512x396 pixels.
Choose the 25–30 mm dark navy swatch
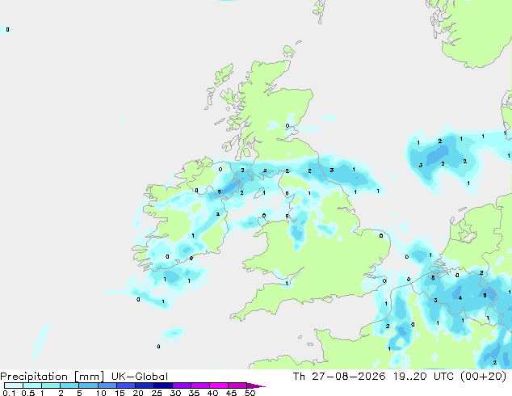(x=162, y=385)
